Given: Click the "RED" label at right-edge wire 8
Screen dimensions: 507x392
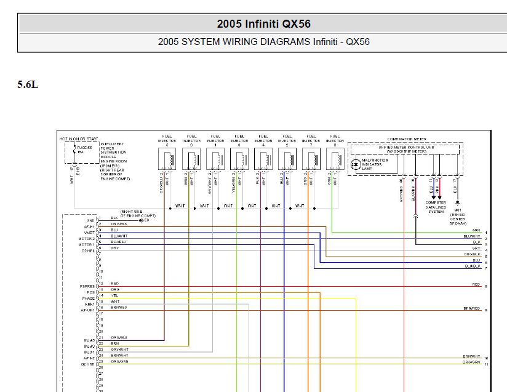Looking at the screenshot, I should (x=476, y=284).
